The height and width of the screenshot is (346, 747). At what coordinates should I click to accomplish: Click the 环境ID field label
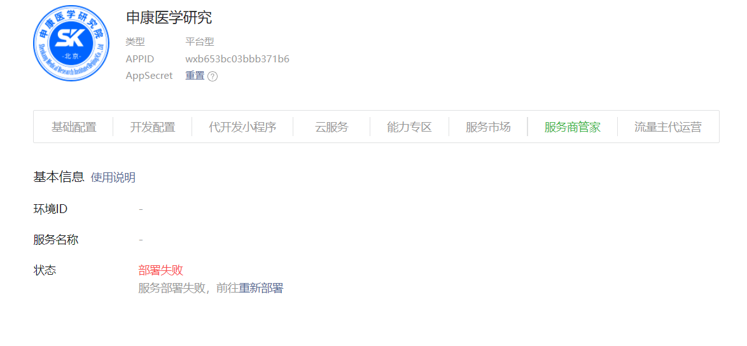point(50,209)
